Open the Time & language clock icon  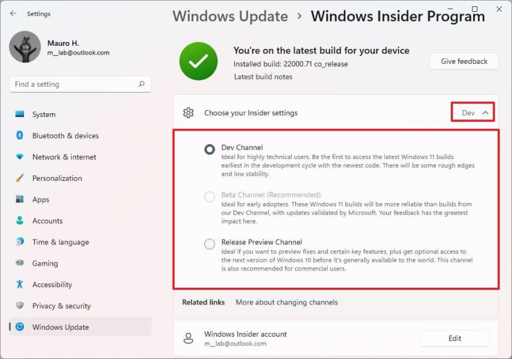tap(19, 242)
